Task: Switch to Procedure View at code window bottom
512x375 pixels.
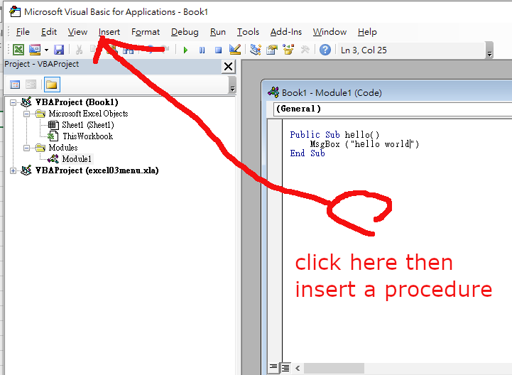Action: 273,368
